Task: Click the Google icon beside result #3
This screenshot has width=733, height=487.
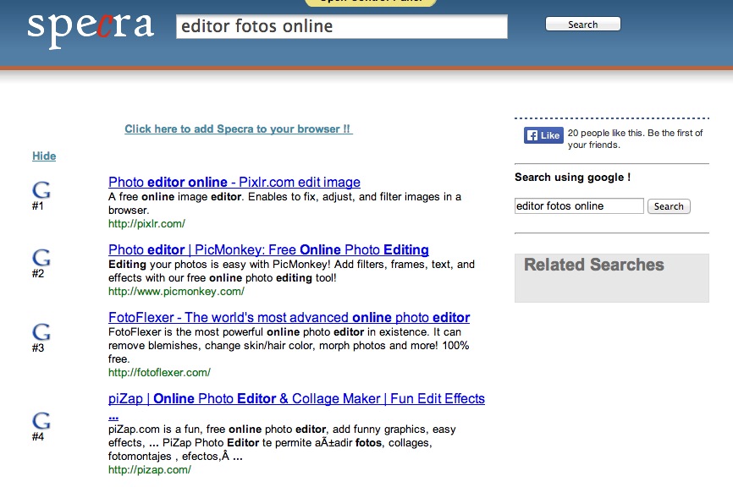Action: point(41,331)
